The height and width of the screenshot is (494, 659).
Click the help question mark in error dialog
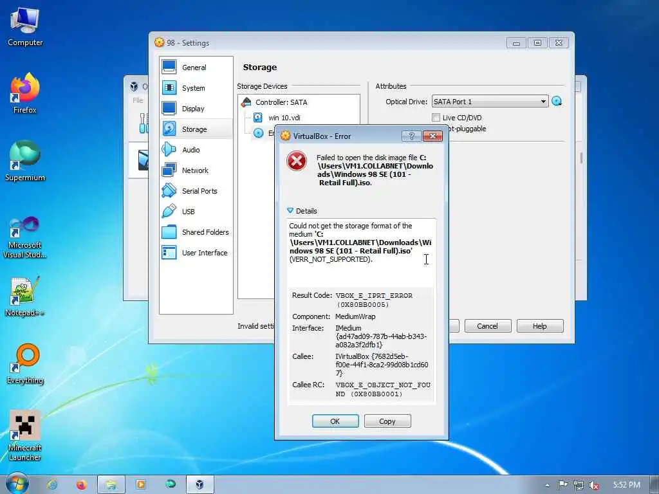(x=411, y=136)
